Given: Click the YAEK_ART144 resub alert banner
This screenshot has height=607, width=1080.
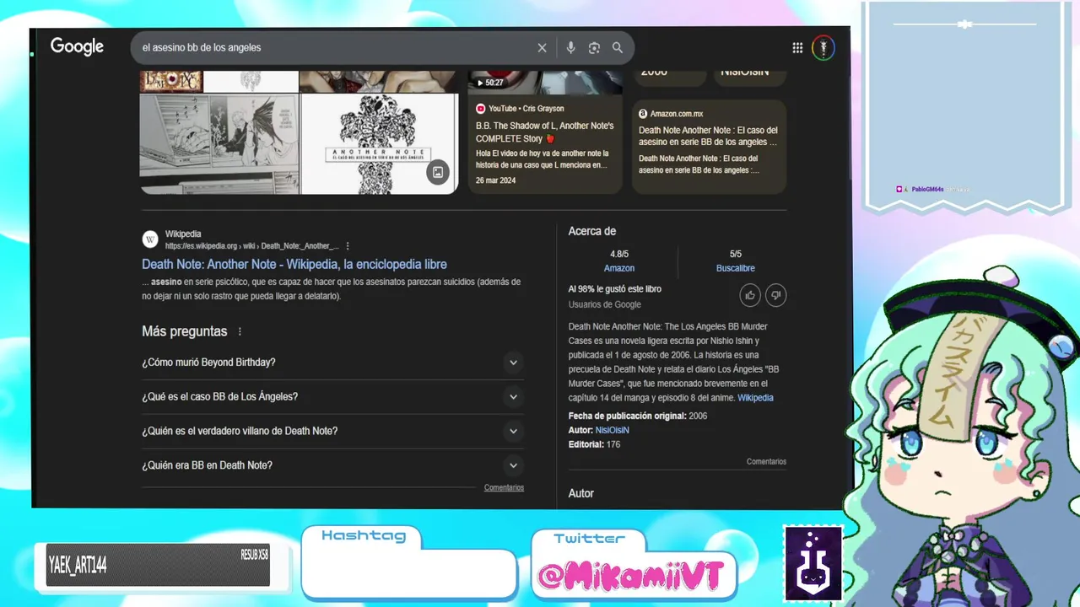Looking at the screenshot, I should click(x=158, y=565).
